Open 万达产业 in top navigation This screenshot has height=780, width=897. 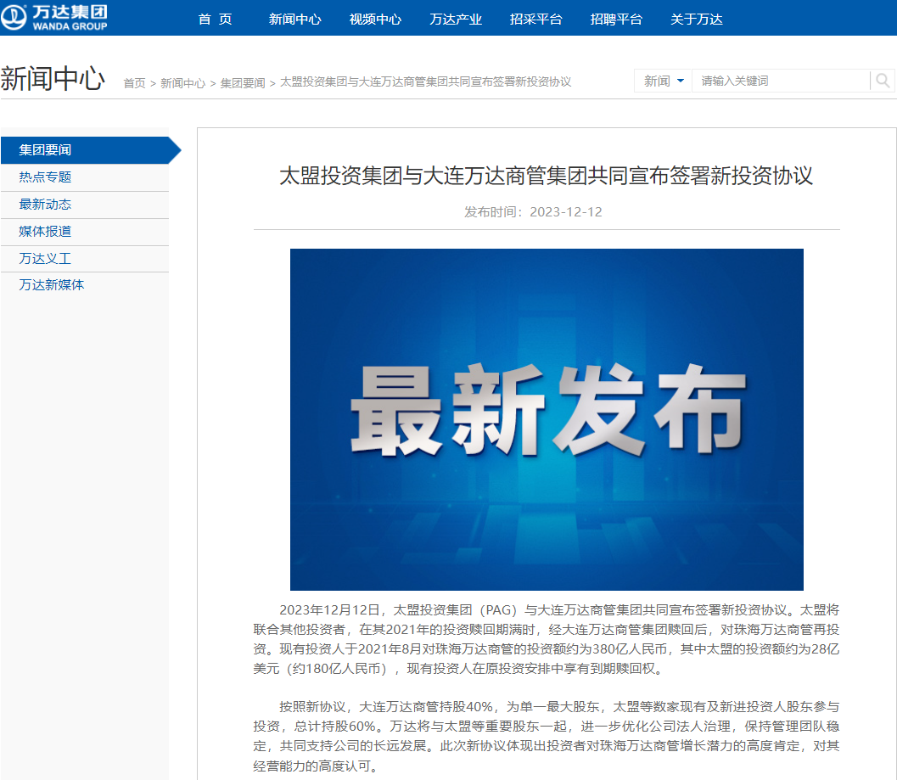(456, 19)
